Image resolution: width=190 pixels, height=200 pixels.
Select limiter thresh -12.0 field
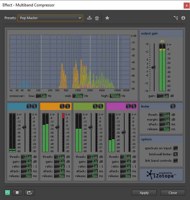(x=165, y=115)
